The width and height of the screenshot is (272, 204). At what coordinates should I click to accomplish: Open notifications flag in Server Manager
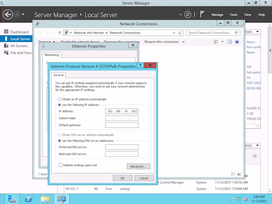click(x=202, y=14)
